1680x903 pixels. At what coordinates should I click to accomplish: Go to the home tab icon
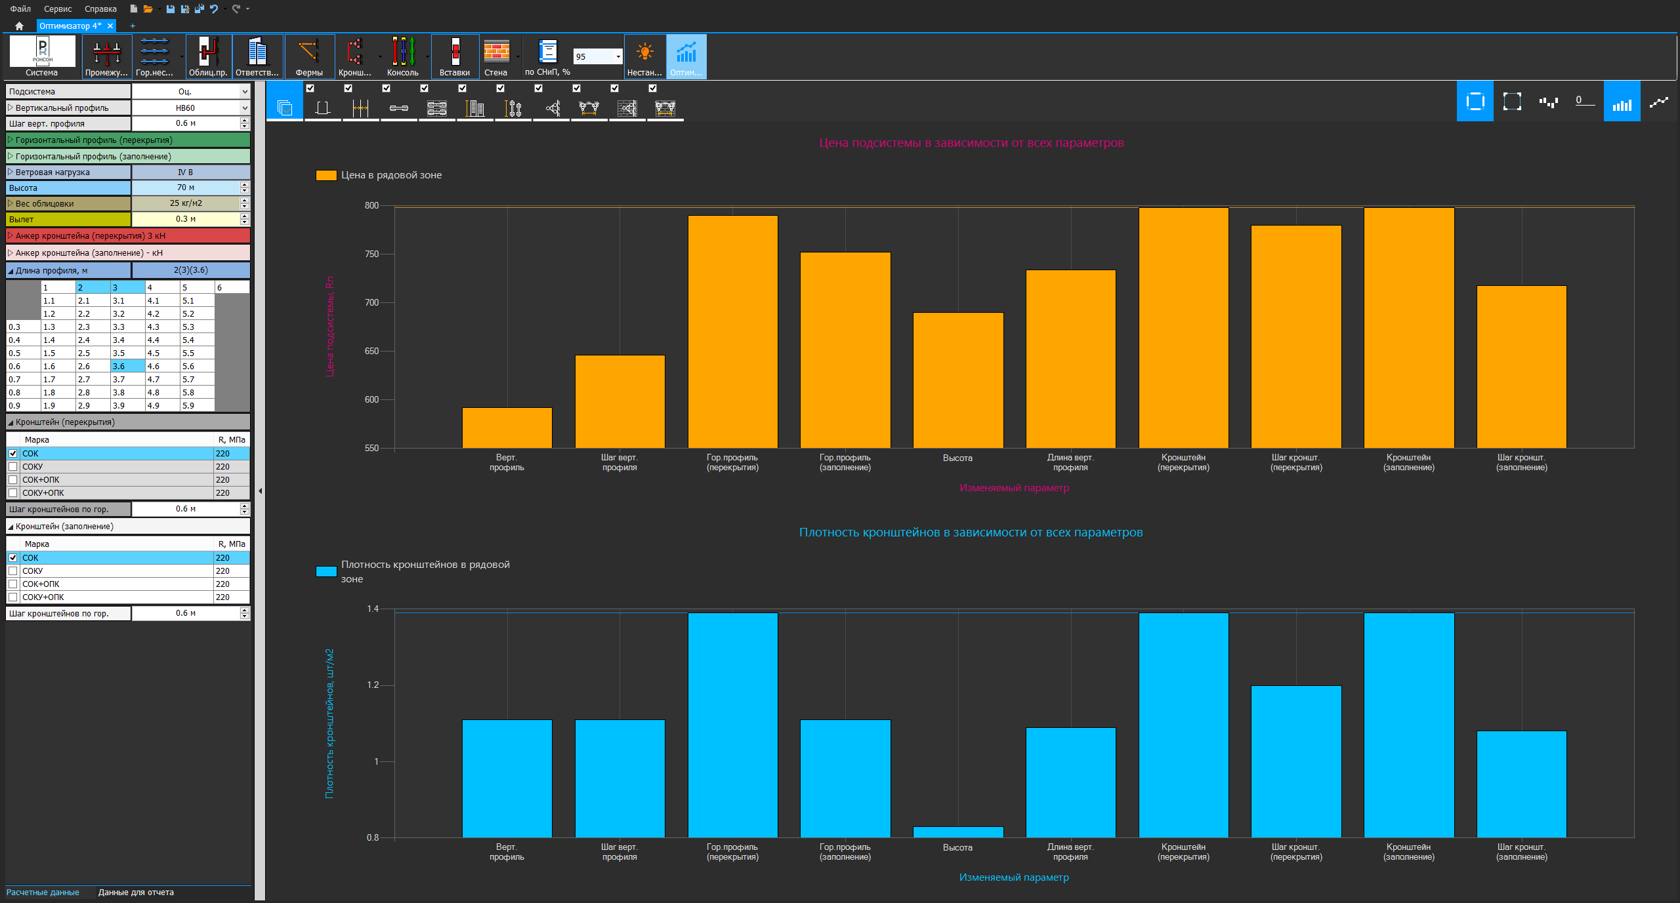[x=19, y=26]
